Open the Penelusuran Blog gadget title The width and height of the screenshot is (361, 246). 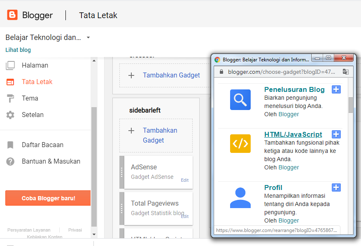pos(294,89)
